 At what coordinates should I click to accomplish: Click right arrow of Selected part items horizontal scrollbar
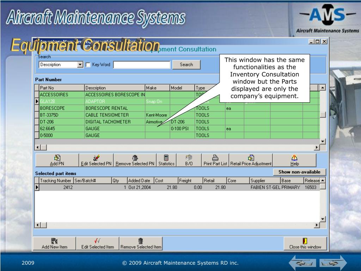pyautogui.click(x=317, y=225)
